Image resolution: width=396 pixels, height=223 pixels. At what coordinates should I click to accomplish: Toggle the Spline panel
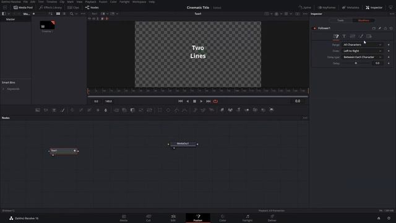(x=305, y=7)
